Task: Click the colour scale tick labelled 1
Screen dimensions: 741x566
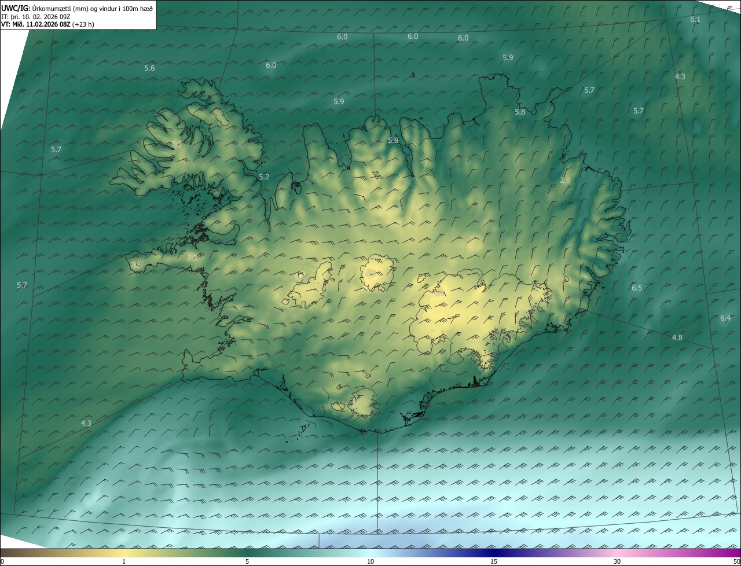Action: click(x=124, y=562)
